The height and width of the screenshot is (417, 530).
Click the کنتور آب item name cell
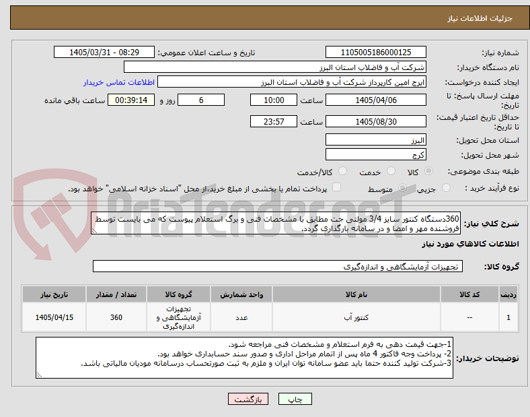356,317
